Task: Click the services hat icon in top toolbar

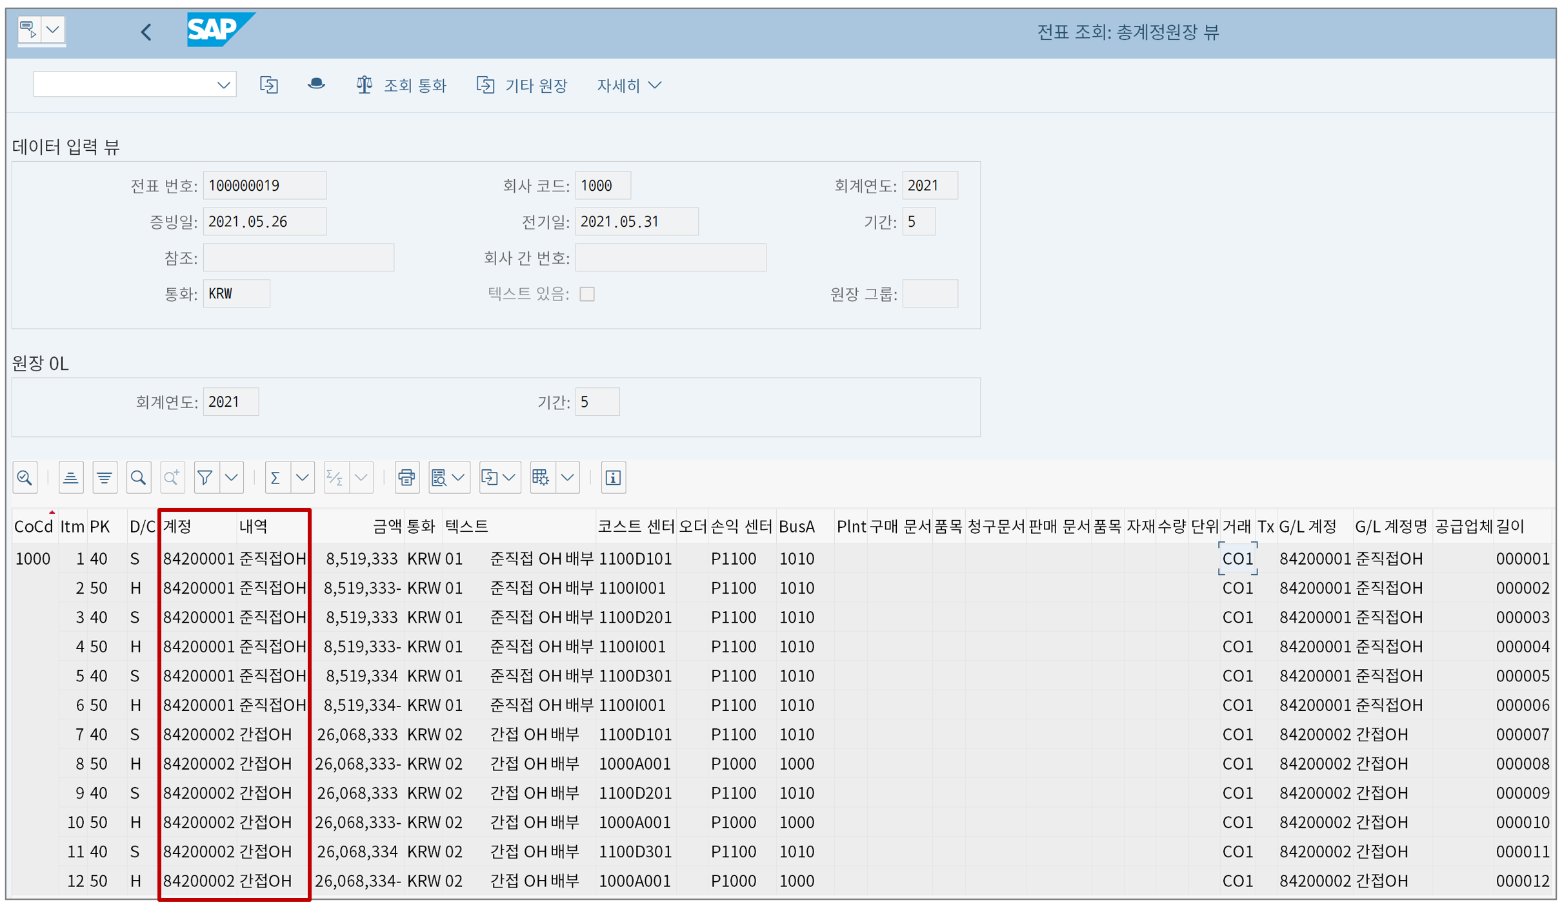Action: (x=315, y=84)
